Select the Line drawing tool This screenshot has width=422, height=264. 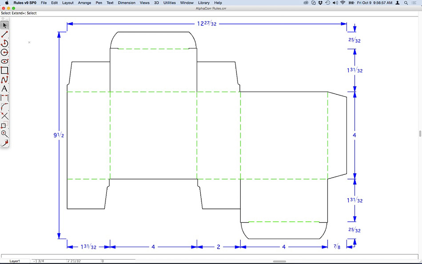coord(4,34)
